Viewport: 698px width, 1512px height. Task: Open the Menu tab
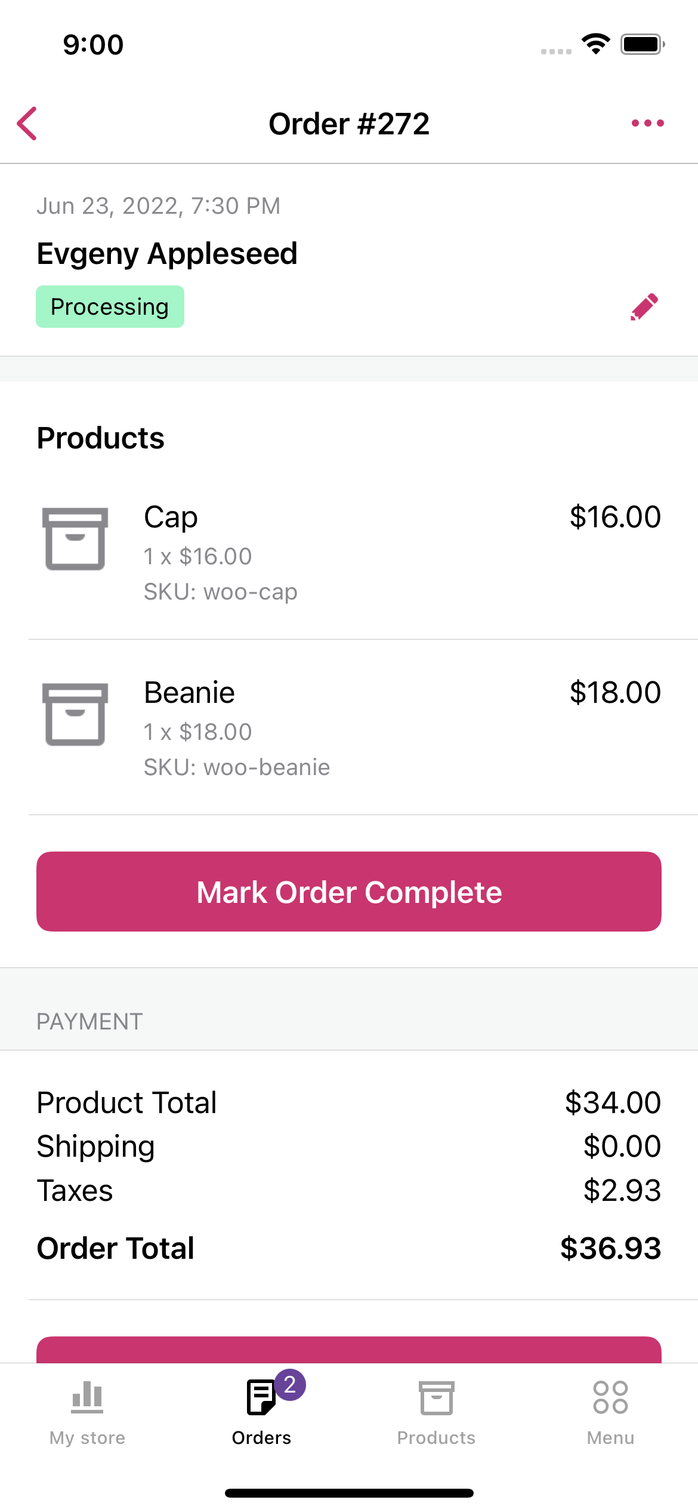[x=610, y=1412]
